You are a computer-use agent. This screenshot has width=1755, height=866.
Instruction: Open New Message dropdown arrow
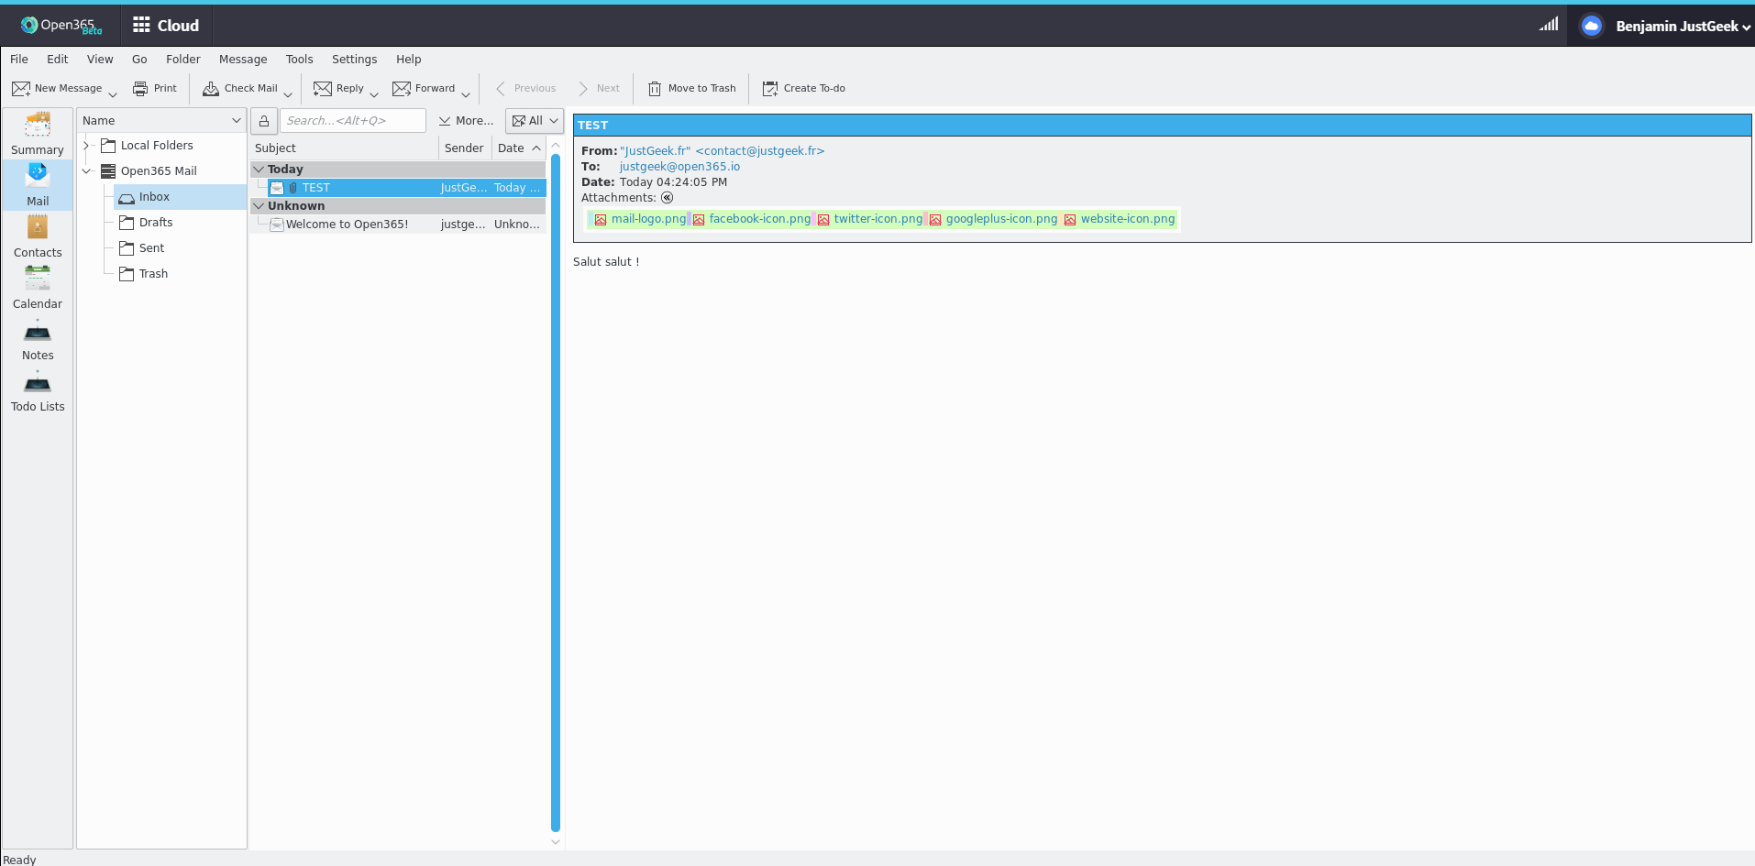[113, 94]
